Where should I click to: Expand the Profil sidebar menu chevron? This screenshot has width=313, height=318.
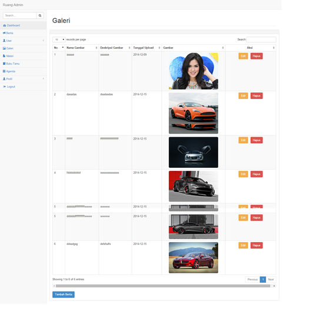point(44,79)
